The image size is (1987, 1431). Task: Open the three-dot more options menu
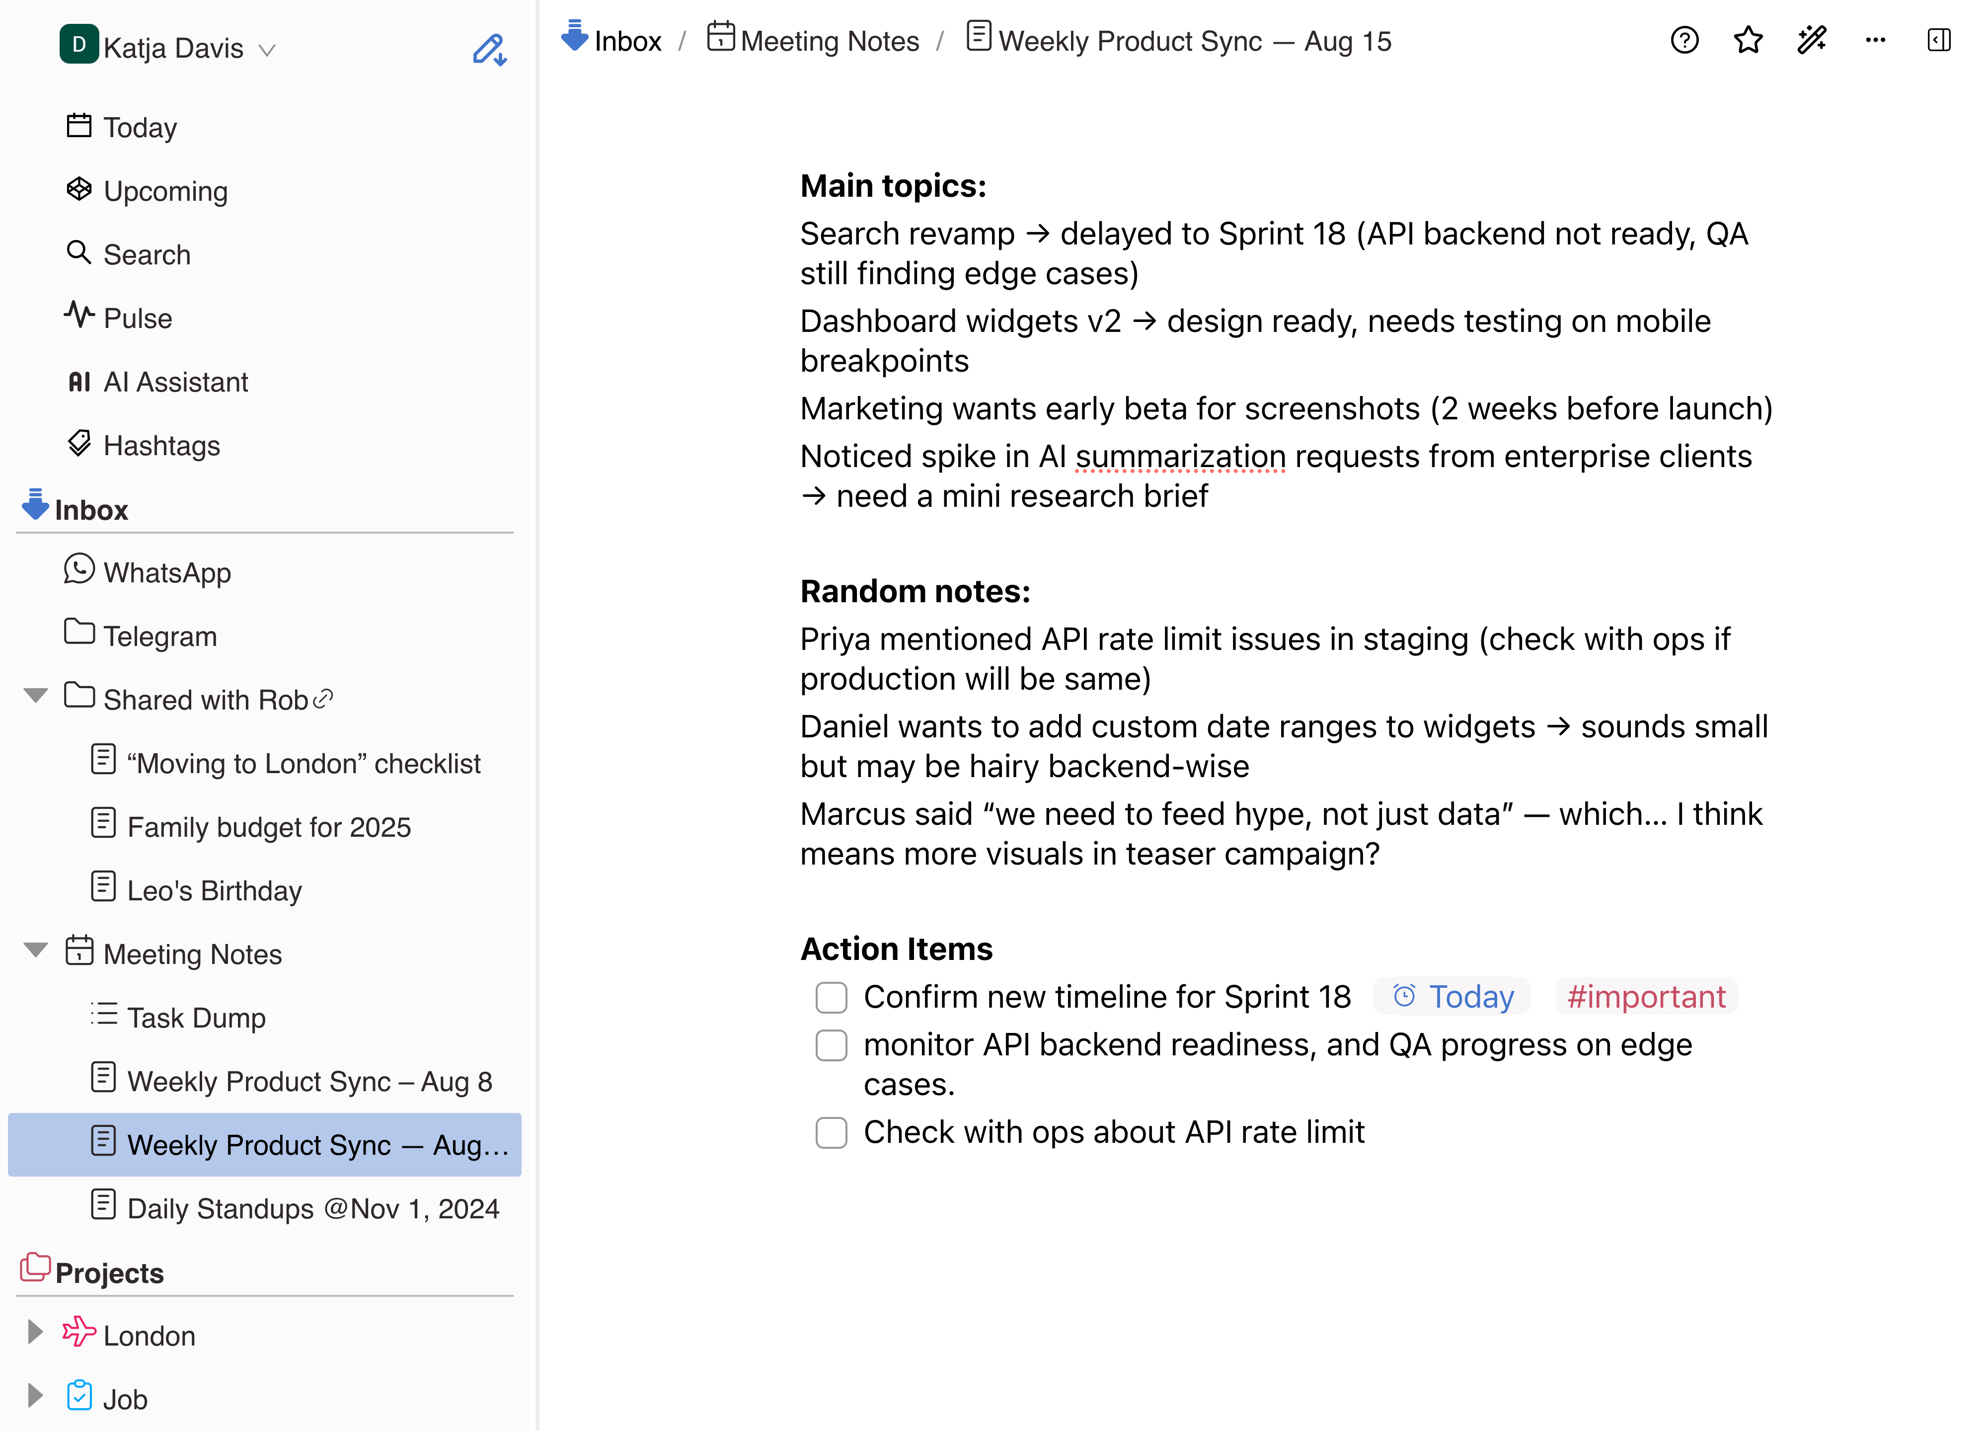click(1876, 40)
